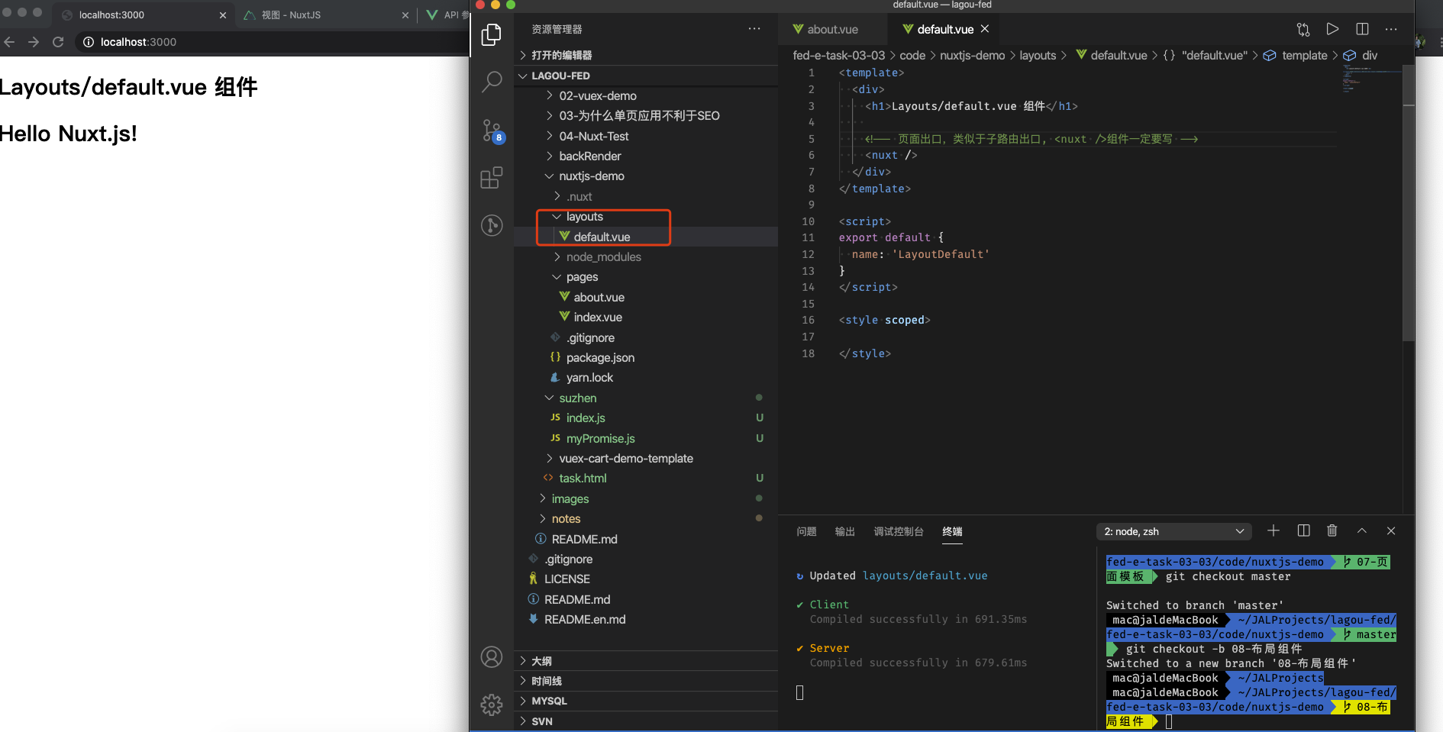Viewport: 1443px width, 732px height.
Task: Split the terminal panel
Action: pos(1303,530)
